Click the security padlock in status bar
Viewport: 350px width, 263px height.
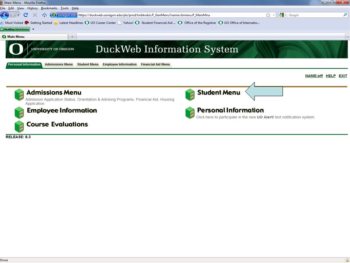coord(347,260)
